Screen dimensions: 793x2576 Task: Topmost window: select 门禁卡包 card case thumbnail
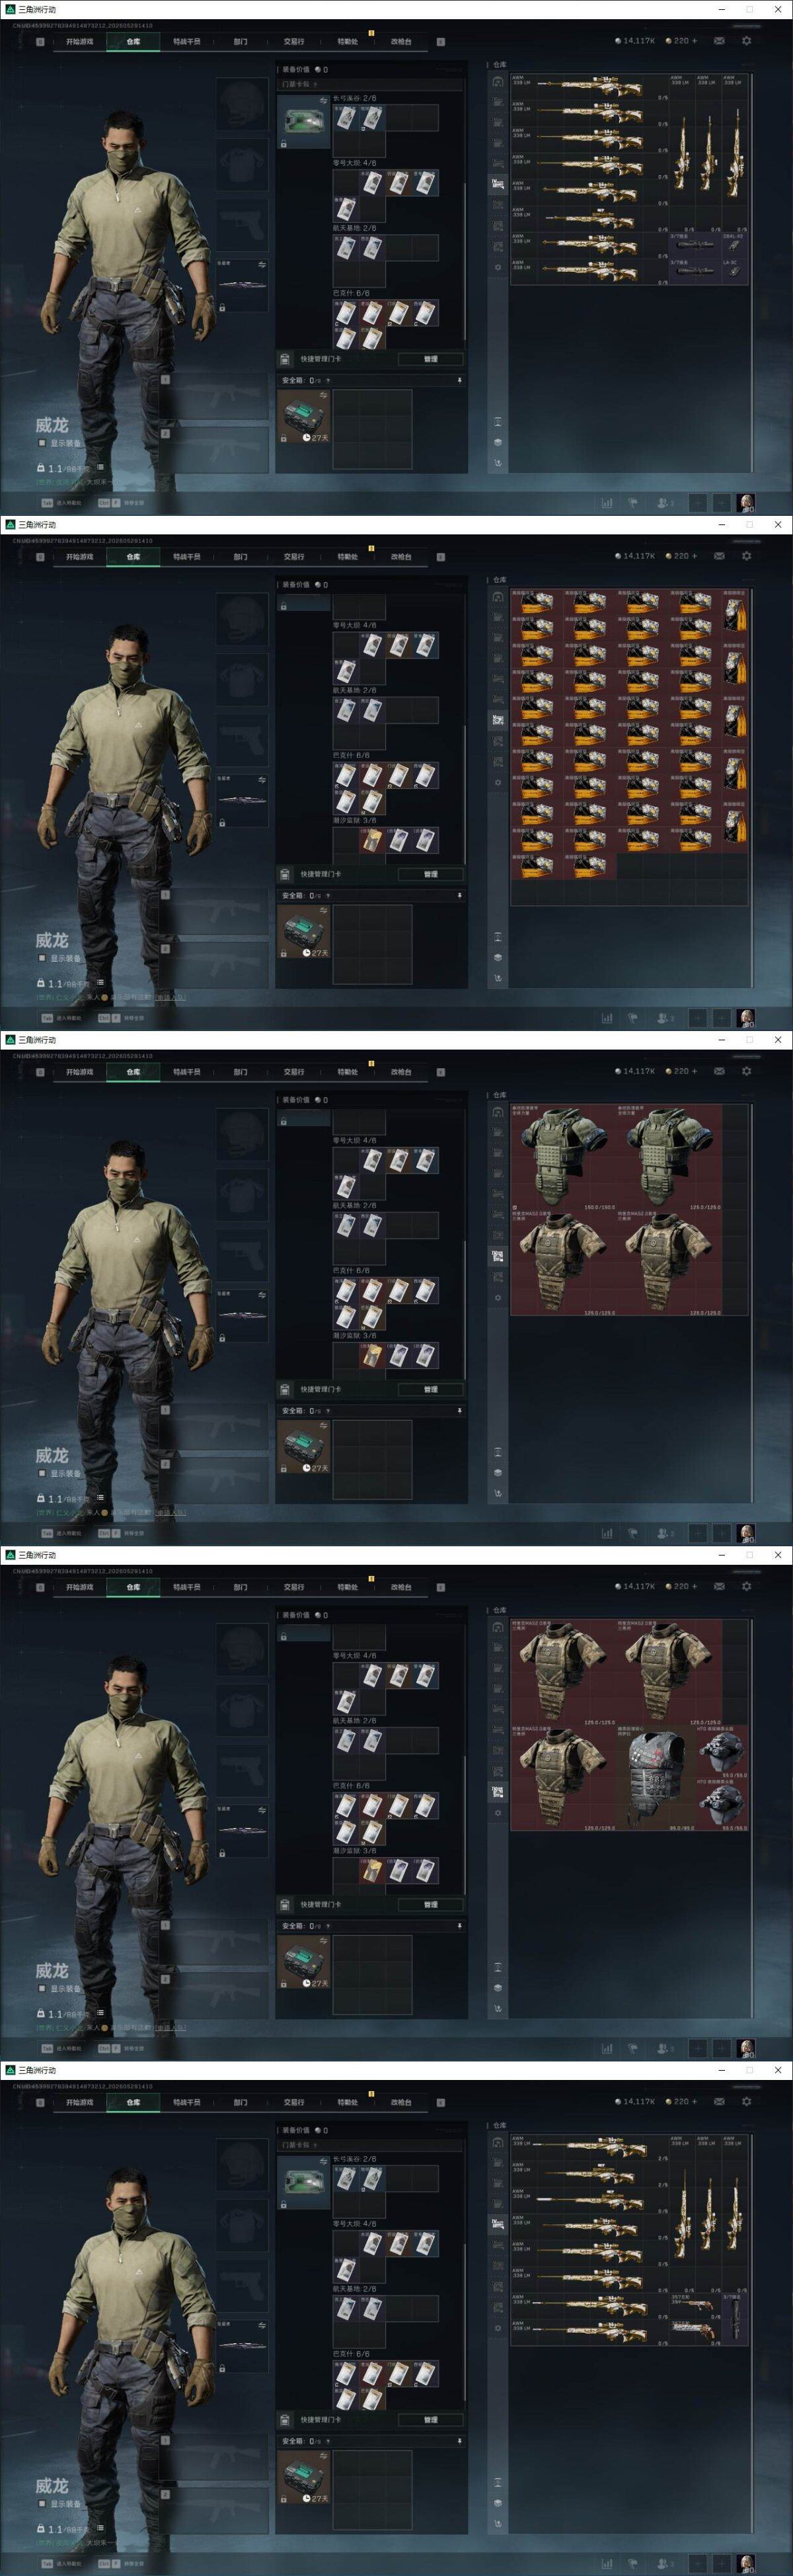pos(303,122)
